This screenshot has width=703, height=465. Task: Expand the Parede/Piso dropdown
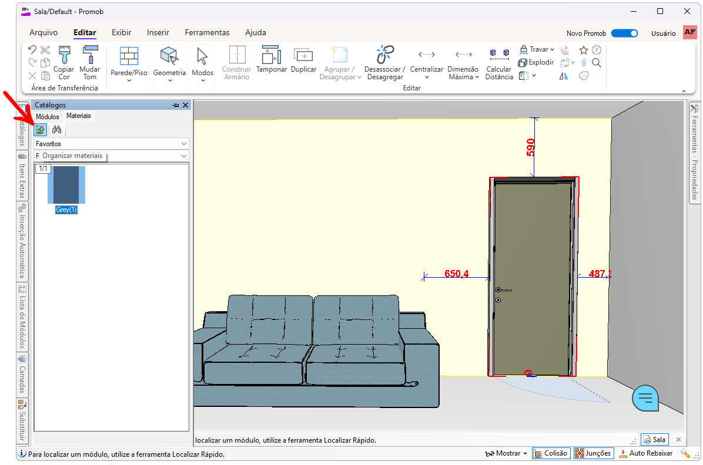click(129, 80)
